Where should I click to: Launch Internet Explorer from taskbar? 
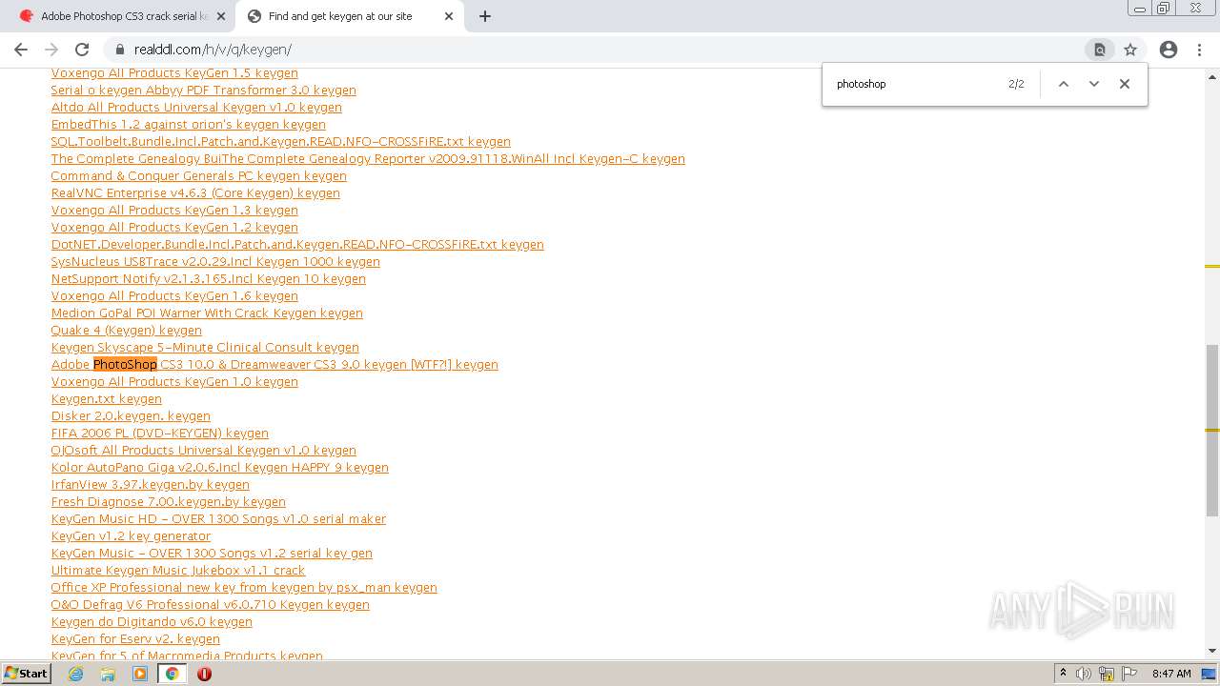coord(76,674)
